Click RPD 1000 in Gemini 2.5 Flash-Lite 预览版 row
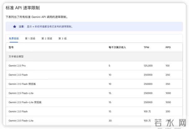The width and height of the screenshot is (189, 129). pyautogui.click(x=168, y=102)
